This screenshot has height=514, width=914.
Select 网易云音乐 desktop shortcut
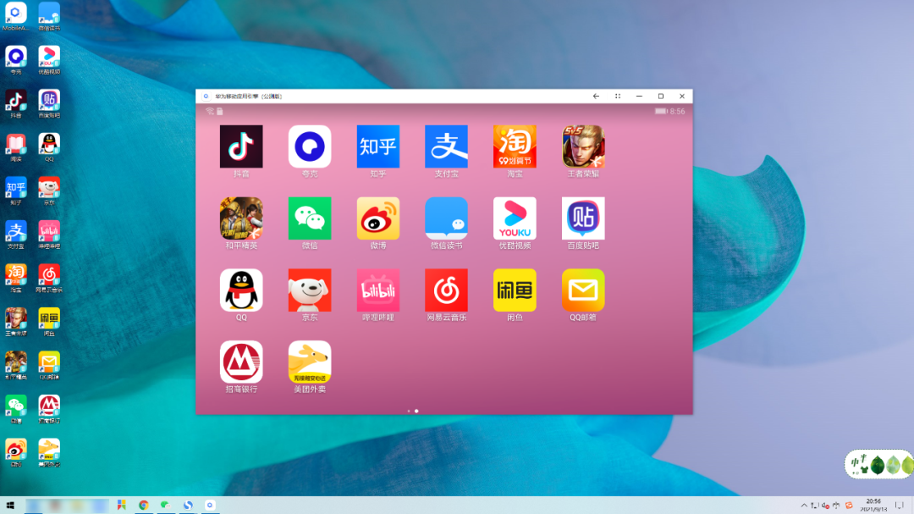click(49, 279)
